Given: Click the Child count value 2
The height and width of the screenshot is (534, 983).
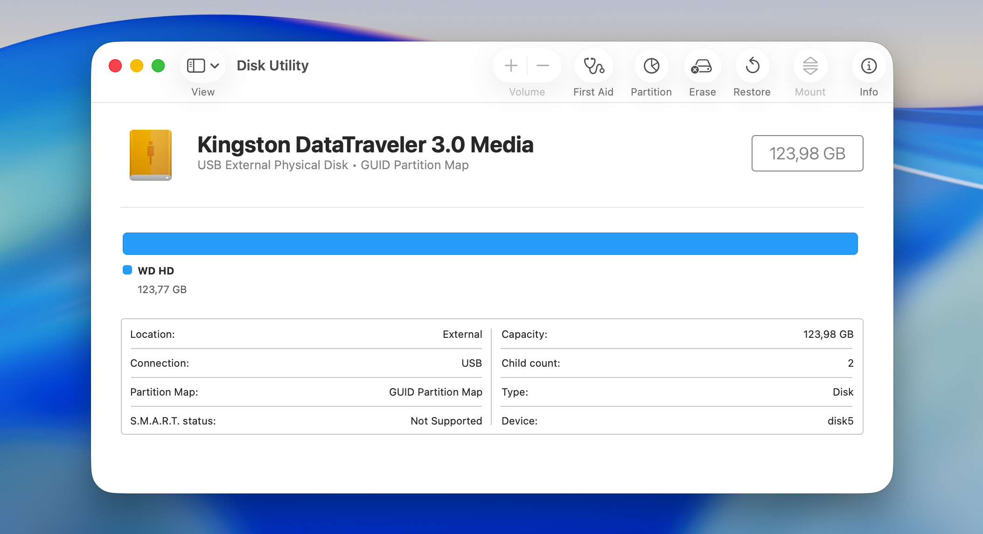Looking at the screenshot, I should point(851,363).
